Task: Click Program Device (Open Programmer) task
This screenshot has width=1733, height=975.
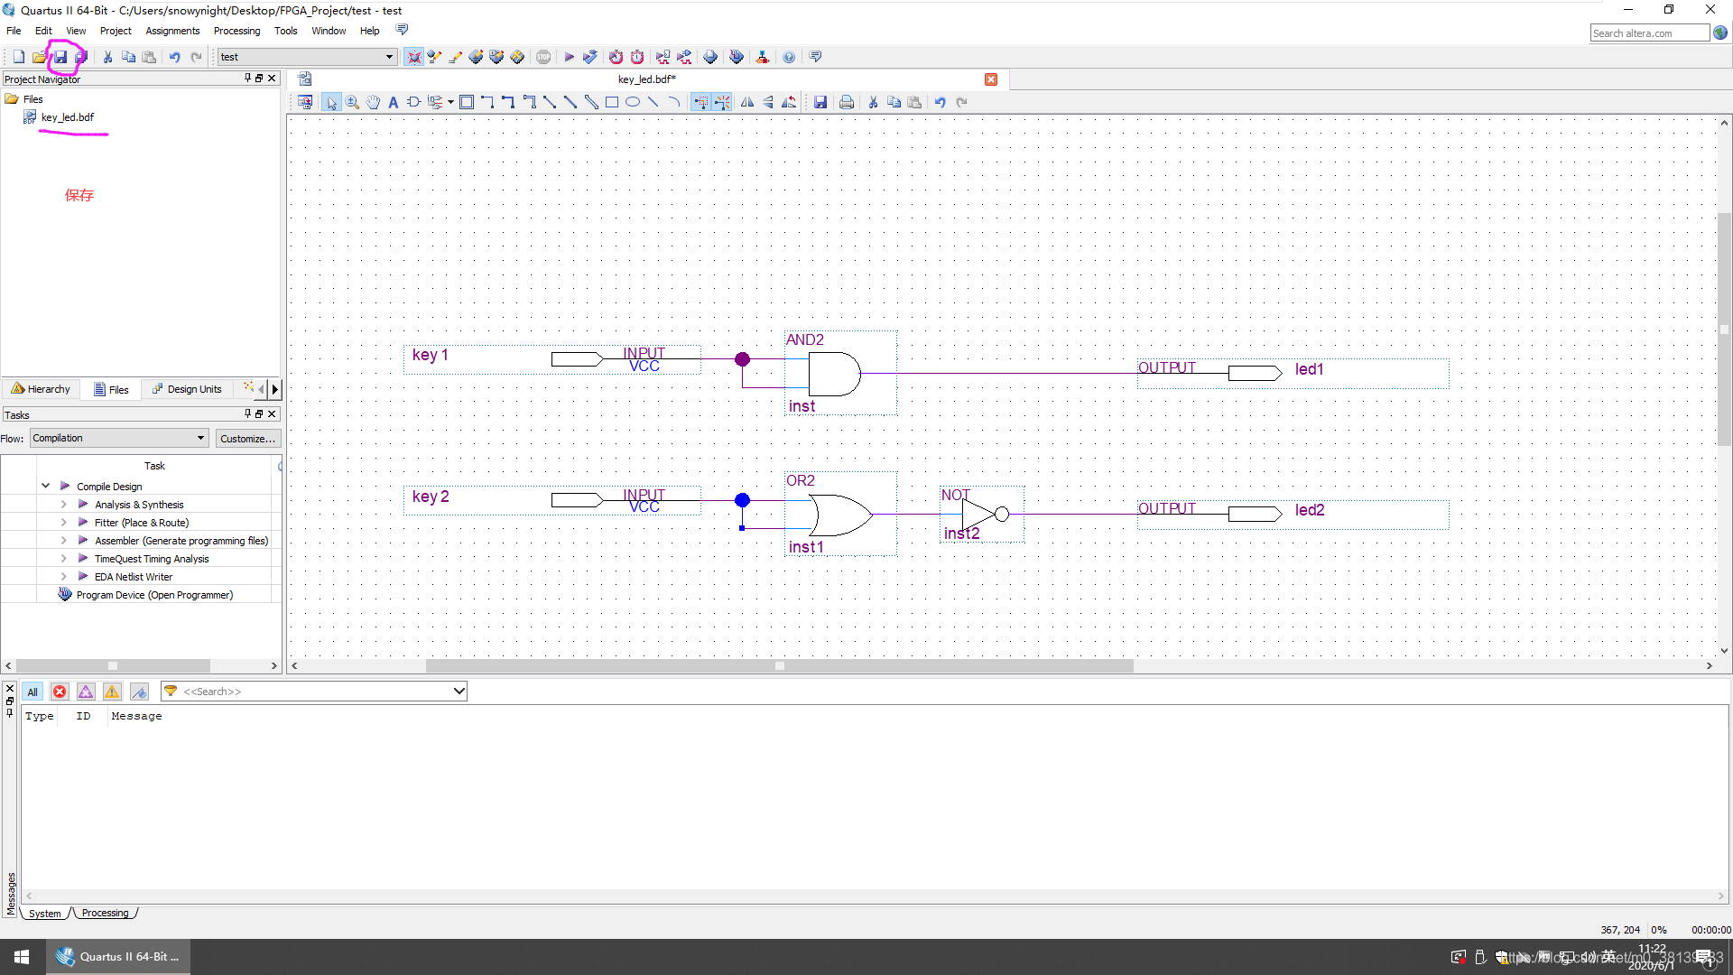Action: pyautogui.click(x=154, y=595)
